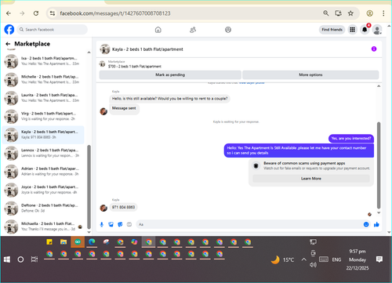
Task: Open the clock showing 9:57 pm
Action: [x=358, y=252]
